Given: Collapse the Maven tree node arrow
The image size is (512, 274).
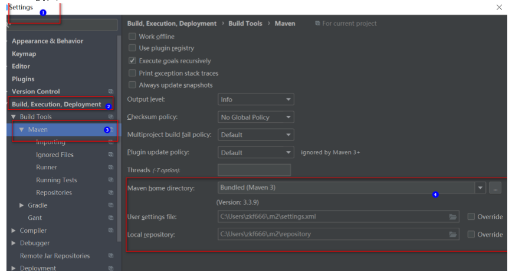Looking at the screenshot, I should point(22,129).
